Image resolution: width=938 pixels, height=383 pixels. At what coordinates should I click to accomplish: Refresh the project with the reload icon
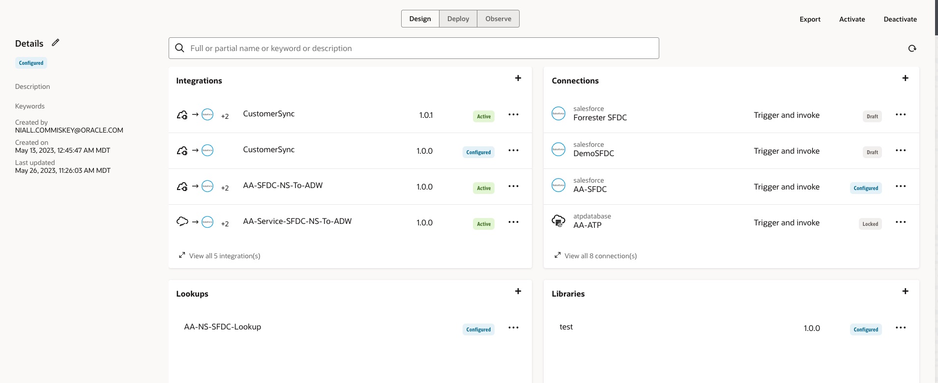(x=912, y=48)
